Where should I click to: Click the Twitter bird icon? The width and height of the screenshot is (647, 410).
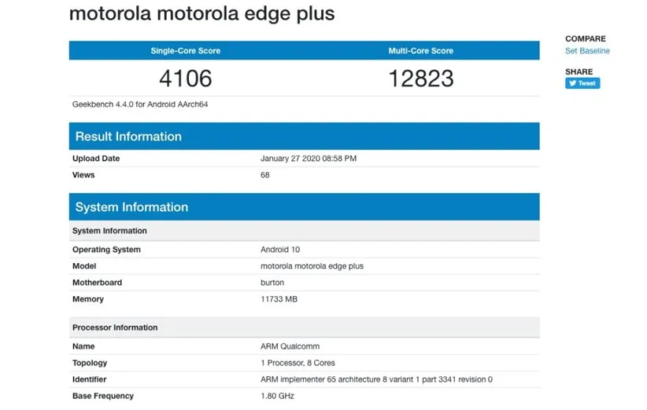[571, 83]
